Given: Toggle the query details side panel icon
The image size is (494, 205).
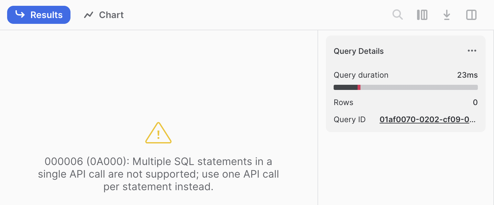Looking at the screenshot, I should tap(471, 15).
